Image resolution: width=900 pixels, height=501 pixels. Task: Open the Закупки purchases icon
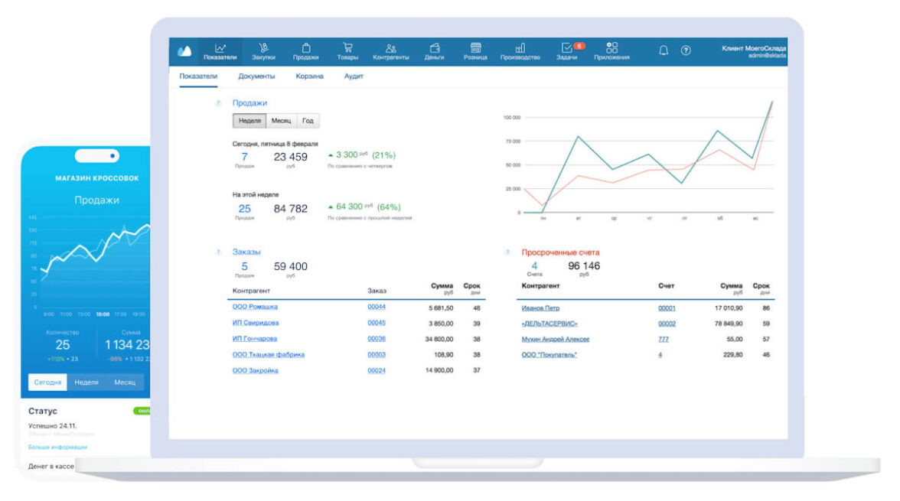click(263, 49)
